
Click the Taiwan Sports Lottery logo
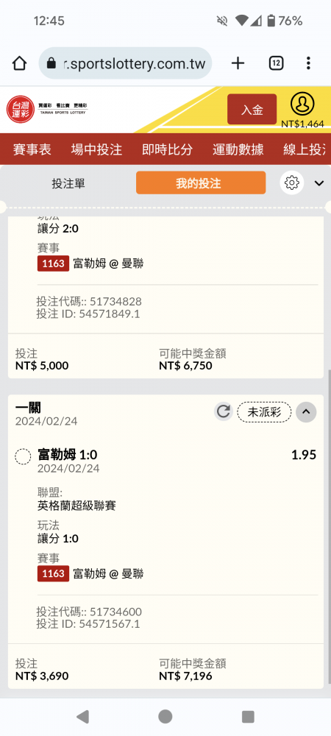(47, 110)
